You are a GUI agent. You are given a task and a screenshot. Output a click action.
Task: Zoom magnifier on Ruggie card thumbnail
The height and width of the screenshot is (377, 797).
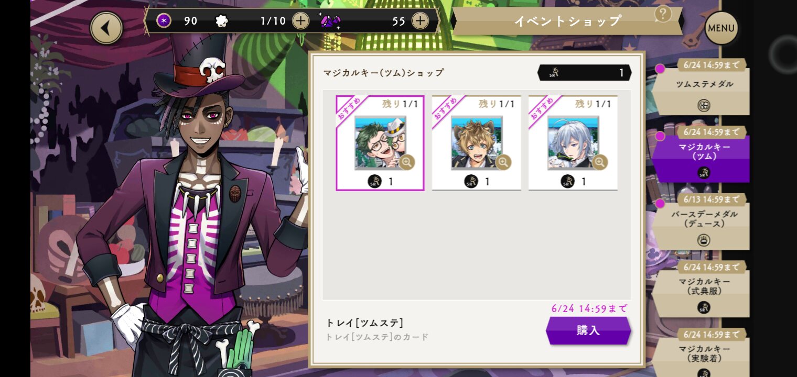pyautogui.click(x=503, y=162)
